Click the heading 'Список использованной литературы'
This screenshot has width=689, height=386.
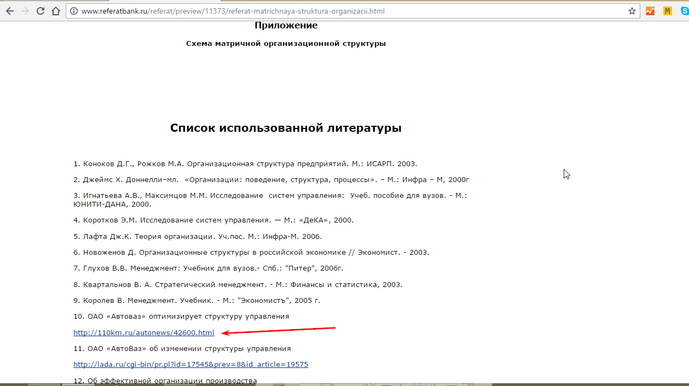tap(286, 128)
